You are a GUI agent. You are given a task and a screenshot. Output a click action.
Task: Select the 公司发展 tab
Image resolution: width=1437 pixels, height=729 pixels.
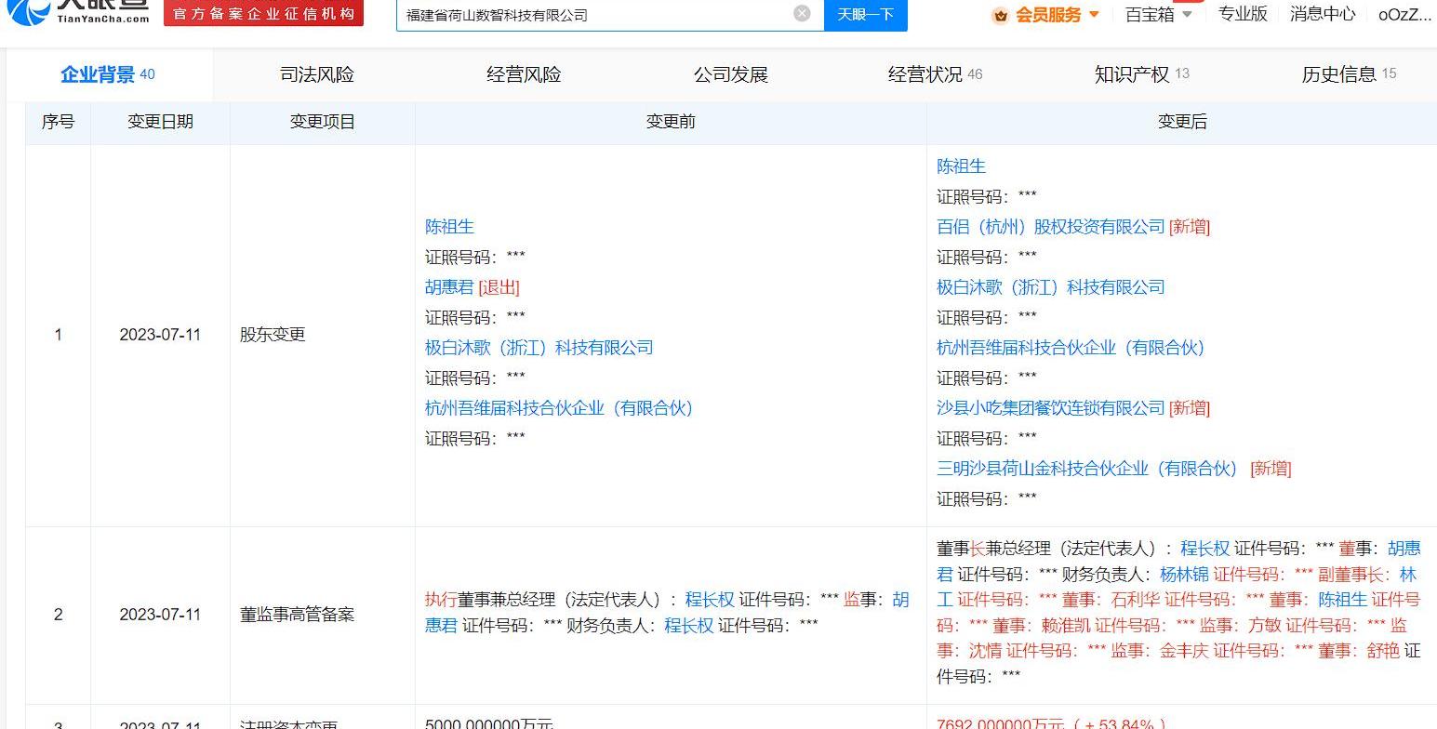pyautogui.click(x=730, y=74)
